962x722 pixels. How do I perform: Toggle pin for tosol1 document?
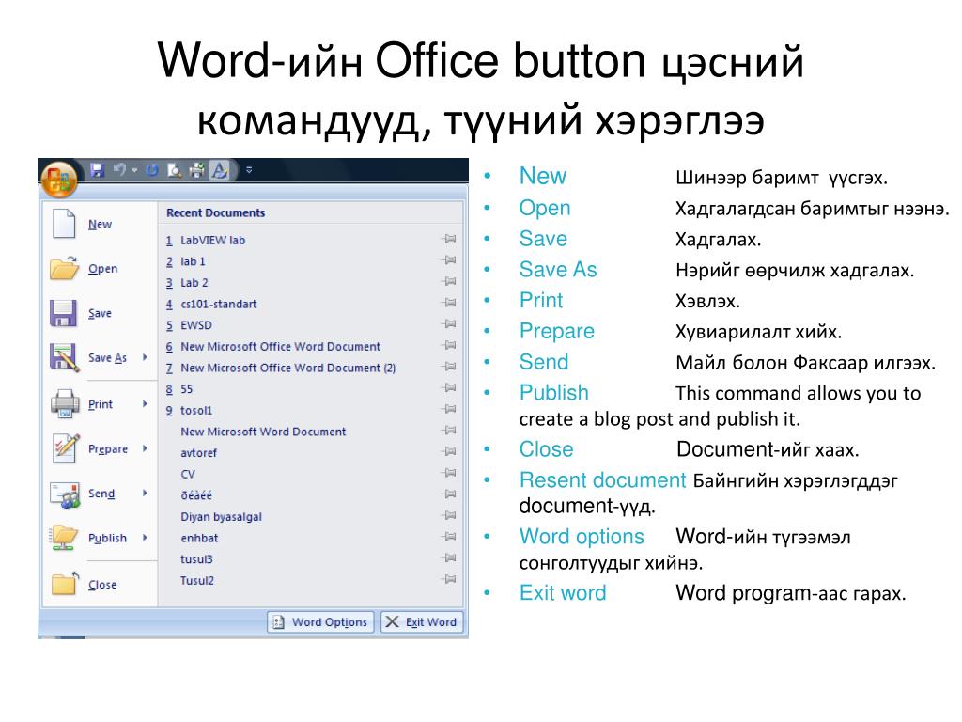[449, 410]
